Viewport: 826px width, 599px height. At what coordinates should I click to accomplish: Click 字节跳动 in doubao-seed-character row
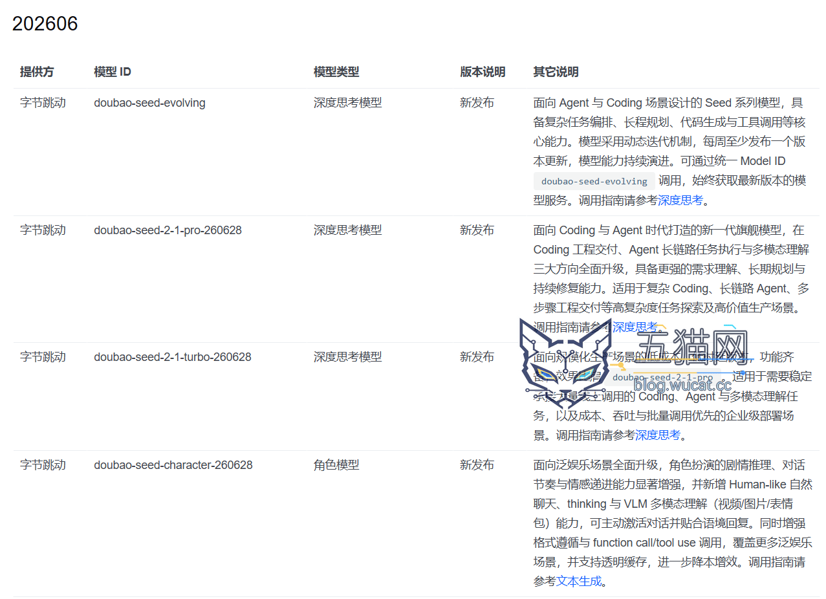[x=43, y=465]
